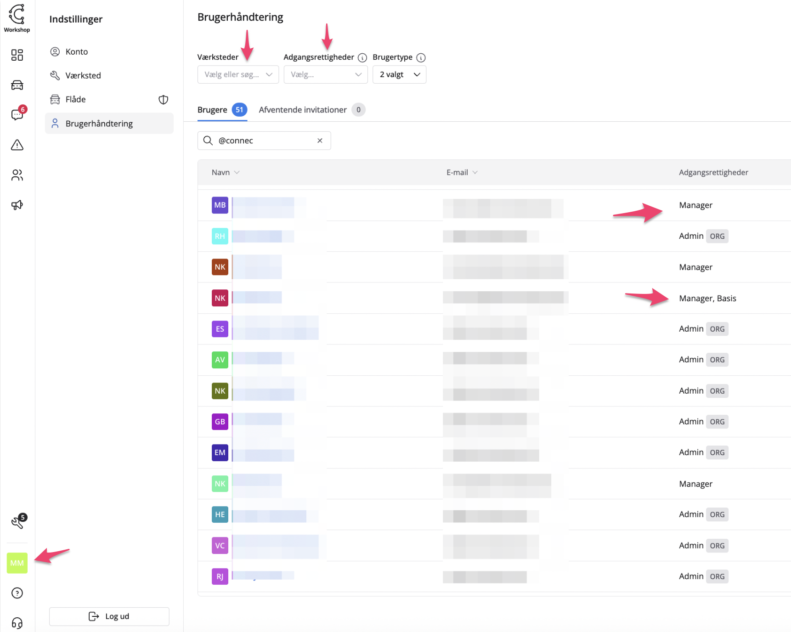Expand the Værksteder dropdown filter

238,74
